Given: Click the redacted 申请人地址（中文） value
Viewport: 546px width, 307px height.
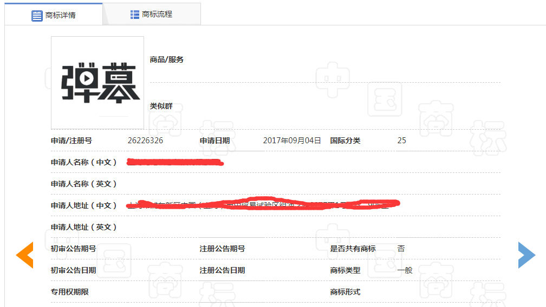Looking at the screenshot, I should click(x=263, y=205).
